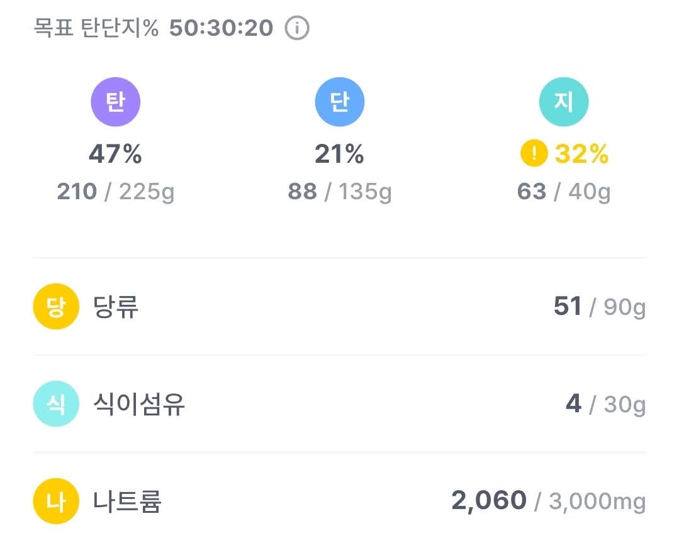This screenshot has height=543, width=679.
Task: Tap the blue 단 protein icon
Action: click(340, 102)
